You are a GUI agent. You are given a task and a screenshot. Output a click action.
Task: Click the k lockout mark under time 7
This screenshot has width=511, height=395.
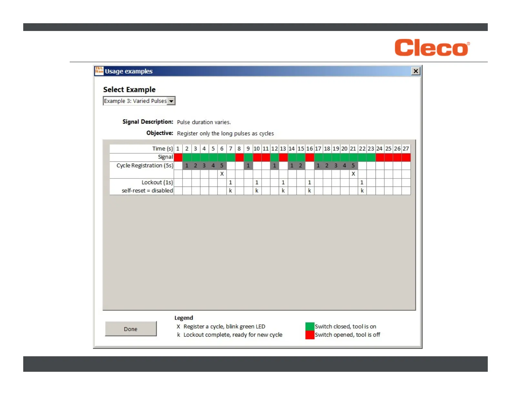230,191
